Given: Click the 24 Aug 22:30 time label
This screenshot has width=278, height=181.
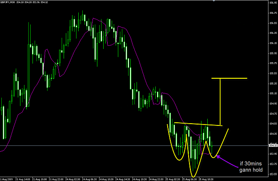Looking at the screenshot, I should (156, 179).
